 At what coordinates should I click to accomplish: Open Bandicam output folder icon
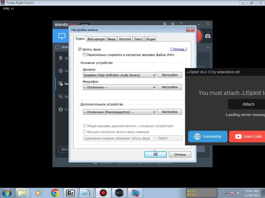coord(165,24)
